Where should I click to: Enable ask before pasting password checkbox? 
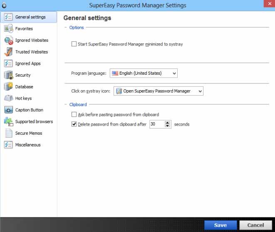click(x=74, y=114)
